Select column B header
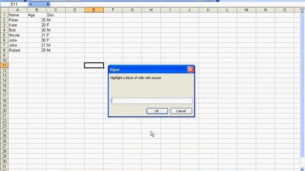 [37, 10]
